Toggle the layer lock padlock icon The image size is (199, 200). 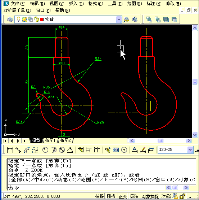tap(37, 19)
